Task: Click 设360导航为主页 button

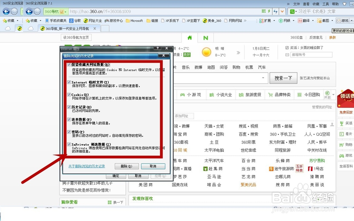Action: coord(76,37)
